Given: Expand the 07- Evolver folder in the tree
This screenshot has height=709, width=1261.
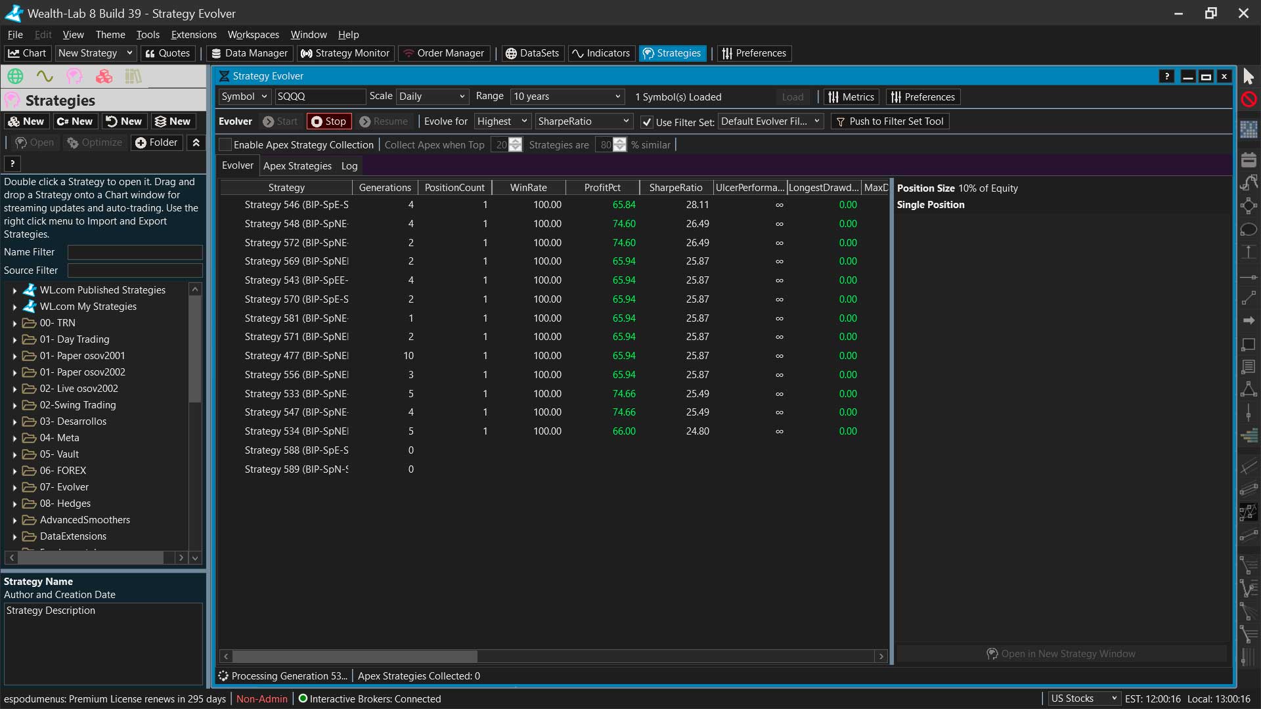Looking at the screenshot, I should point(13,487).
